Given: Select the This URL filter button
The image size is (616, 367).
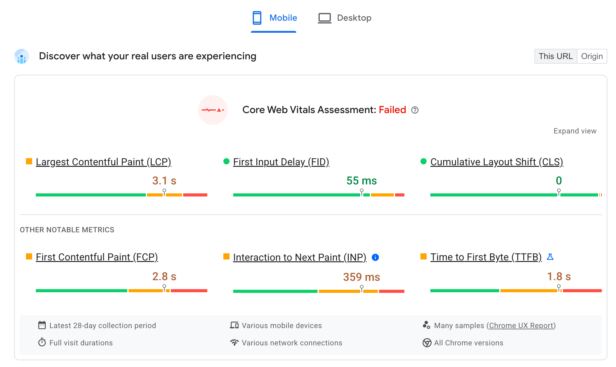Looking at the screenshot, I should tap(555, 56).
